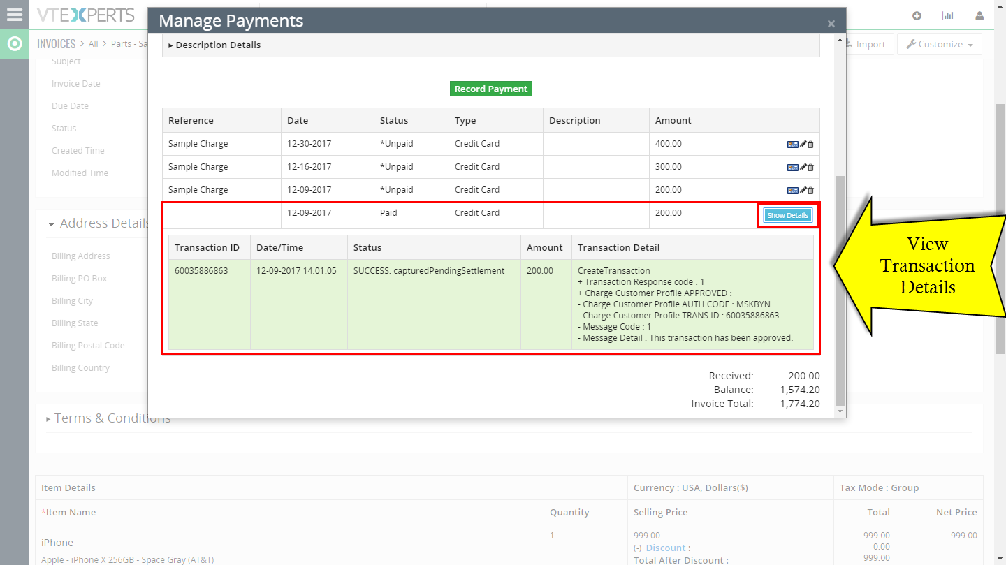Click the dialog scrollbar down arrow
This screenshot has width=1006, height=565.
tap(840, 412)
